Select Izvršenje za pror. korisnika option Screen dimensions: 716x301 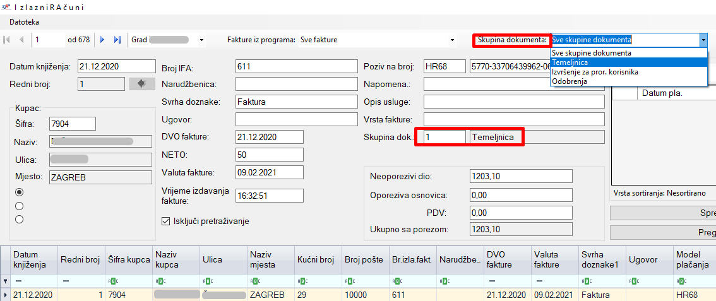coord(595,72)
